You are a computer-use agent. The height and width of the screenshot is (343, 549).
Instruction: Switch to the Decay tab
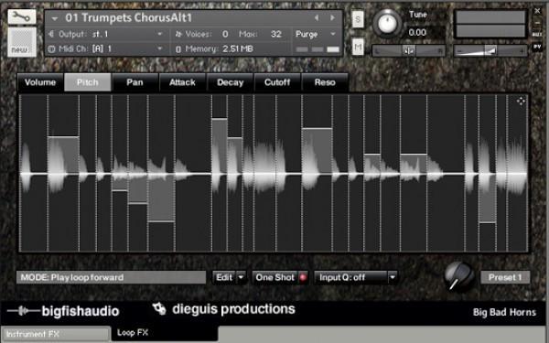230,82
